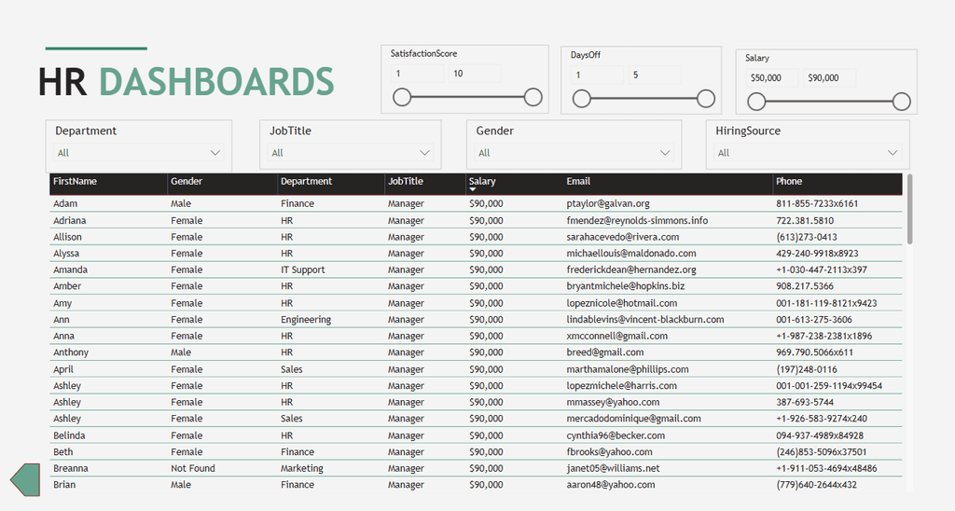
Task: Select phone 969.790.5066x611
Action: coord(814,352)
